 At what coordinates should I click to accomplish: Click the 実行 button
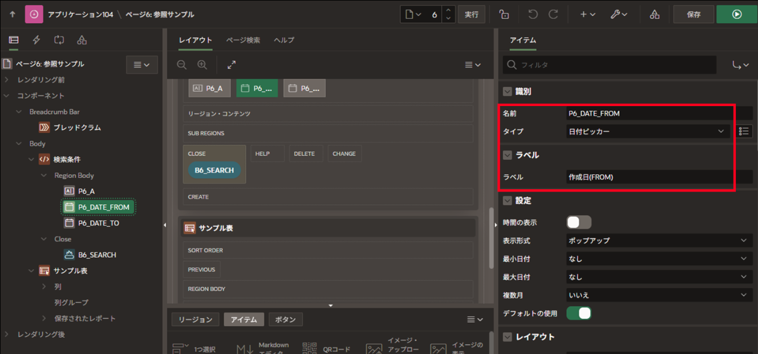click(471, 14)
